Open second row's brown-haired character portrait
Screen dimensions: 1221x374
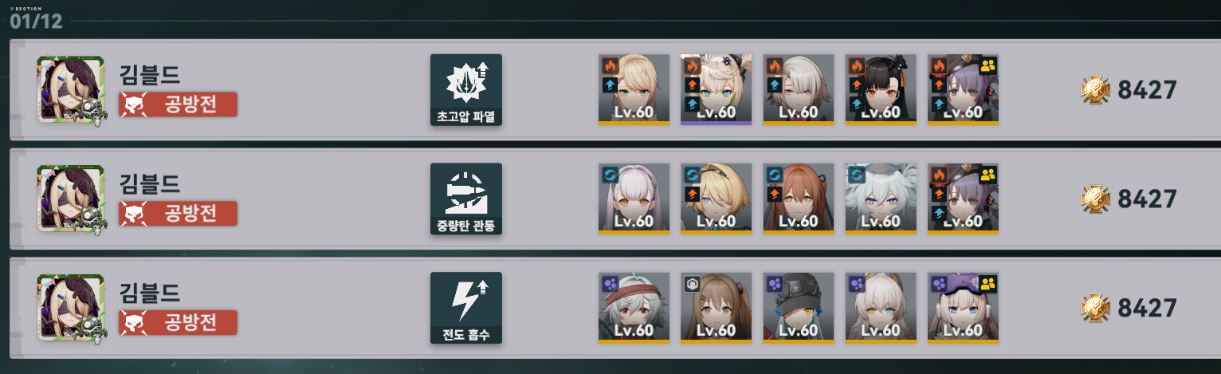tap(798, 199)
